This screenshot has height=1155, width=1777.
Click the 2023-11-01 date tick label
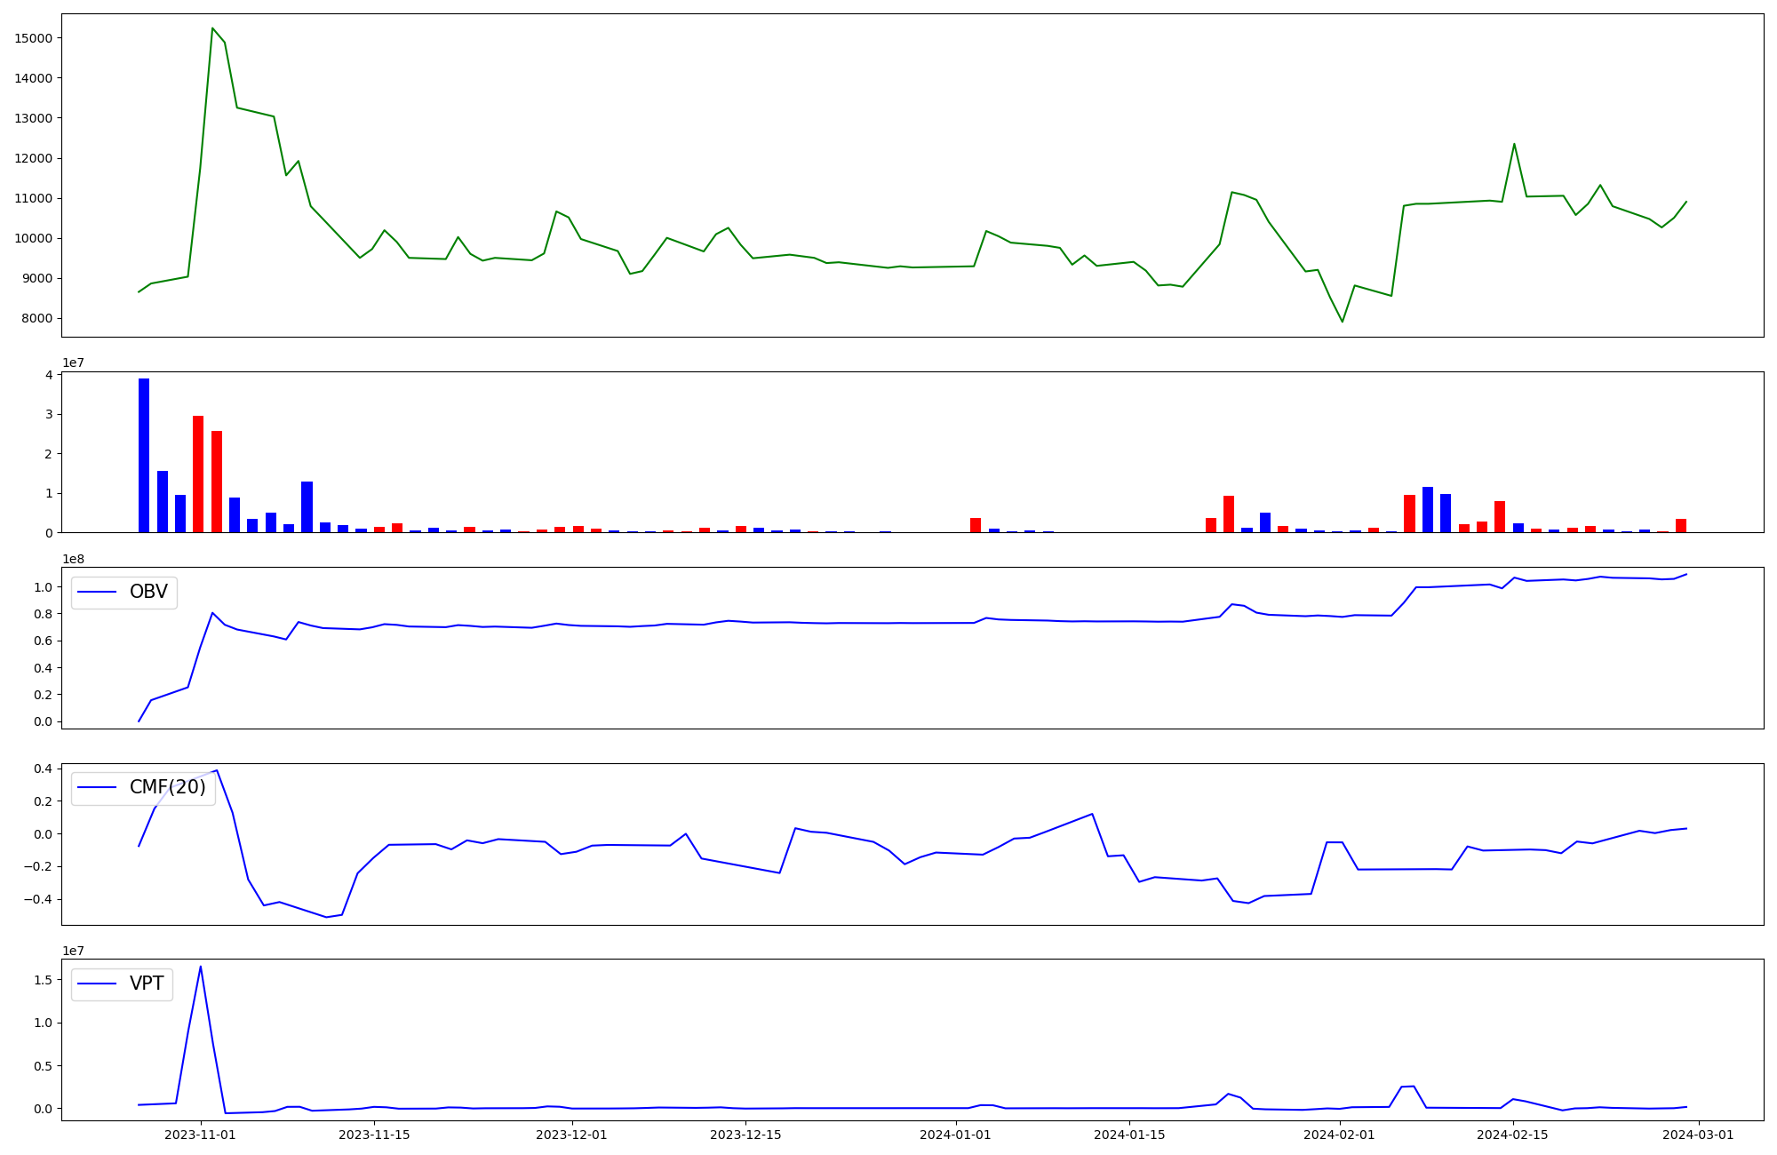(x=200, y=1135)
